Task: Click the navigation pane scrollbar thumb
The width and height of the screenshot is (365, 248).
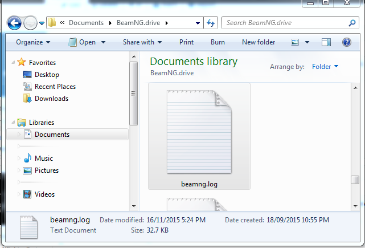Action: 134,93
